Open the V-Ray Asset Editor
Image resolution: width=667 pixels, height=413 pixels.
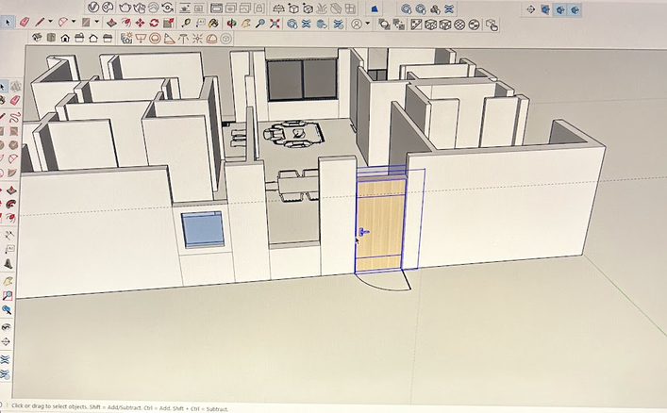pyautogui.click(x=93, y=7)
